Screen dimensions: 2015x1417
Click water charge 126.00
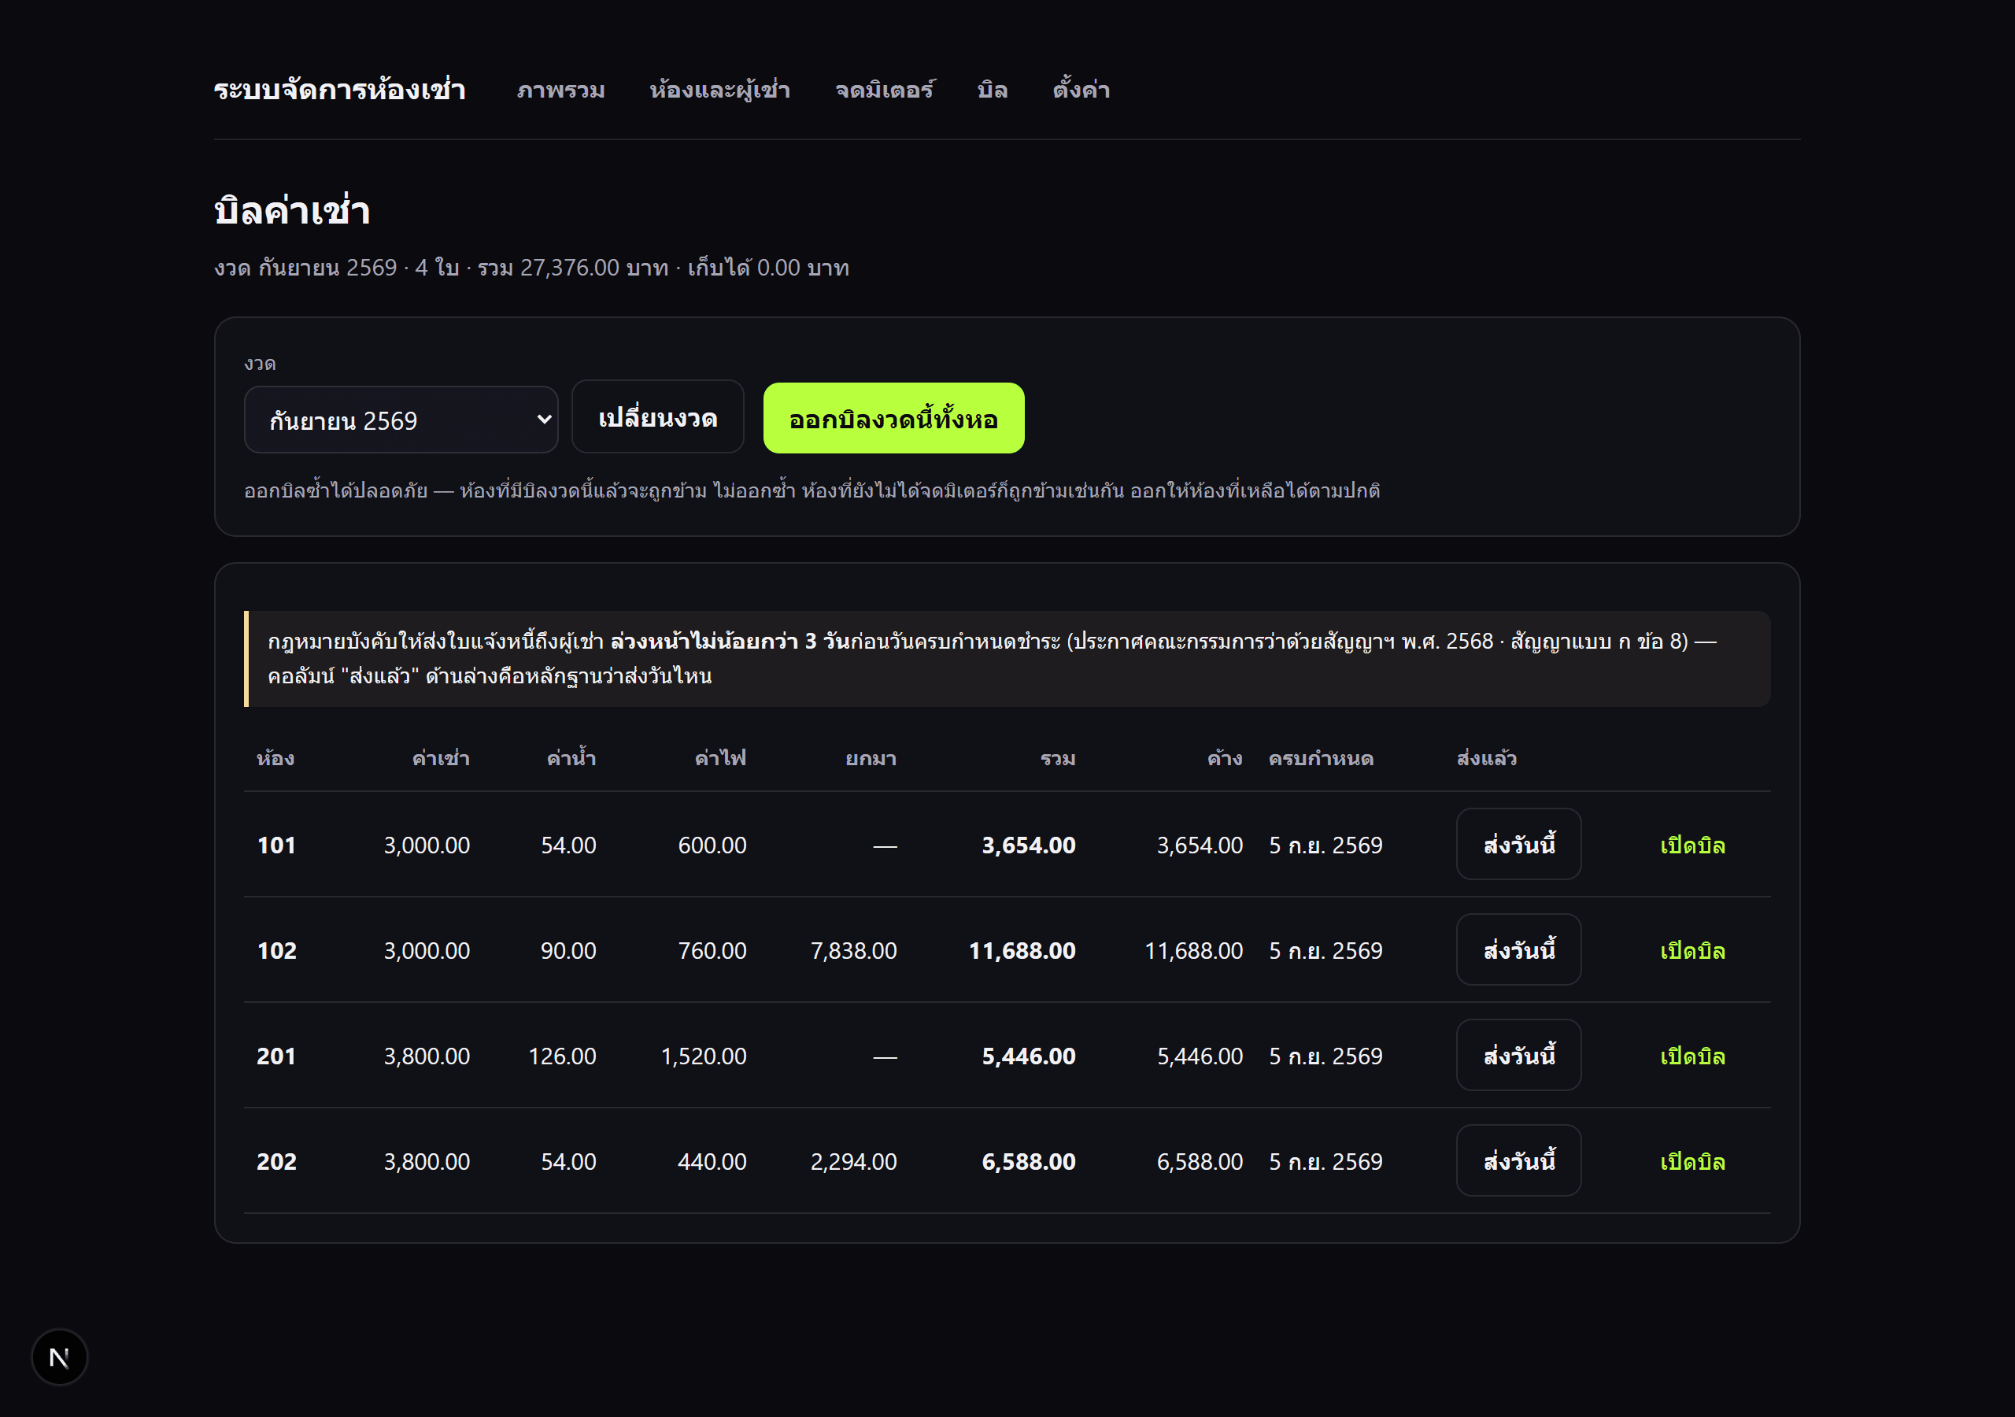(x=563, y=1056)
